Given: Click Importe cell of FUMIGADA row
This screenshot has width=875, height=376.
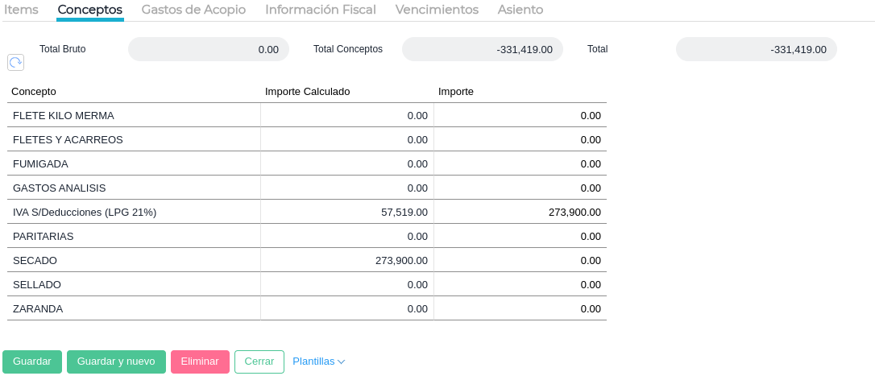Looking at the screenshot, I should (x=520, y=163).
